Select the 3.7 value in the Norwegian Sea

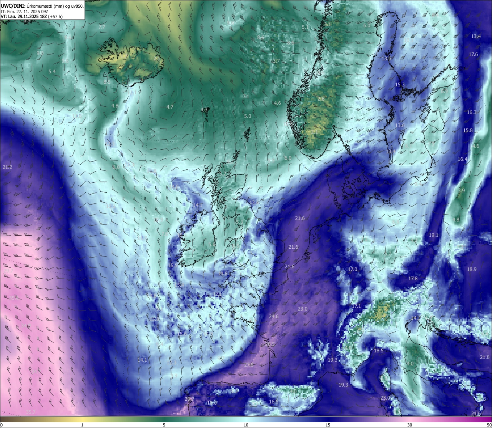pos(276,61)
